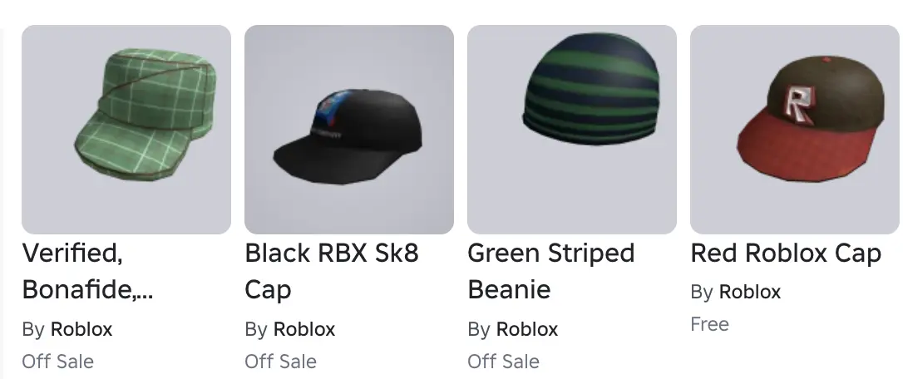Open the green plaid cap thumbnail
This screenshot has height=379, width=903.
pos(126,130)
